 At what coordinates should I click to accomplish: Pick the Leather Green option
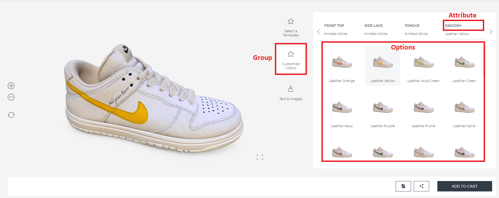pyautogui.click(x=464, y=66)
